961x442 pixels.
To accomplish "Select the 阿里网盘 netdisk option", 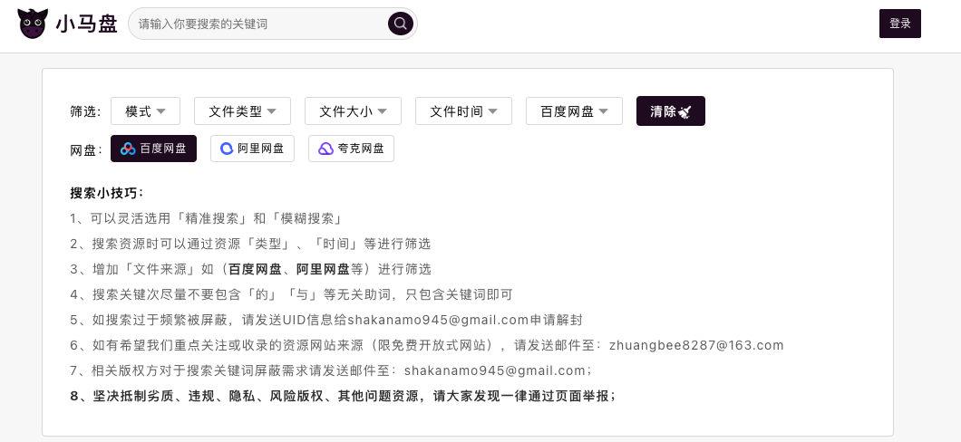I will pyautogui.click(x=252, y=149).
